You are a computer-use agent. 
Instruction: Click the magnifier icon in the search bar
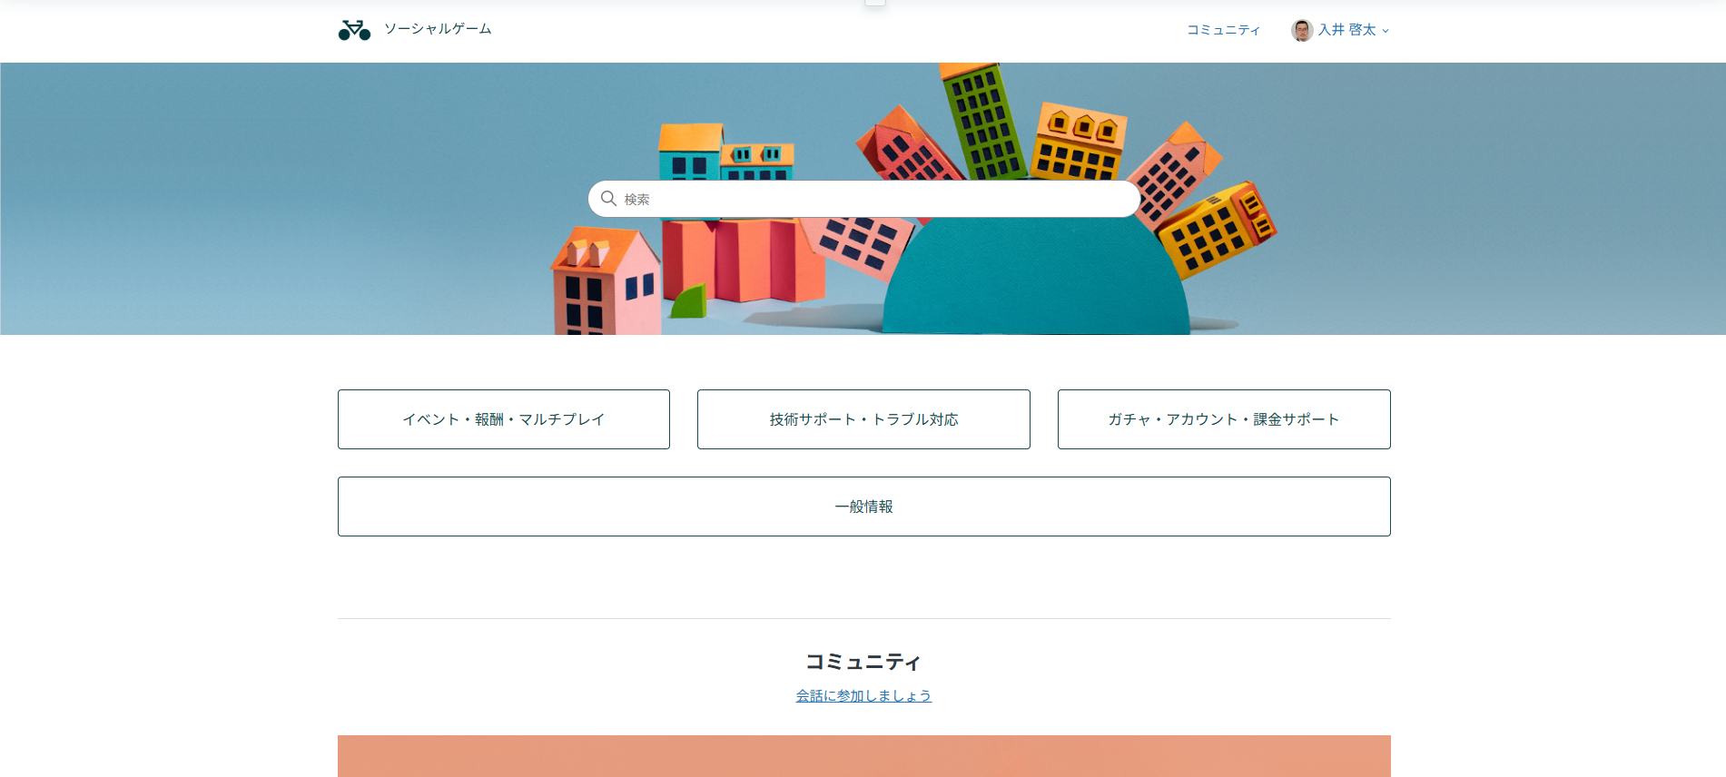(608, 199)
